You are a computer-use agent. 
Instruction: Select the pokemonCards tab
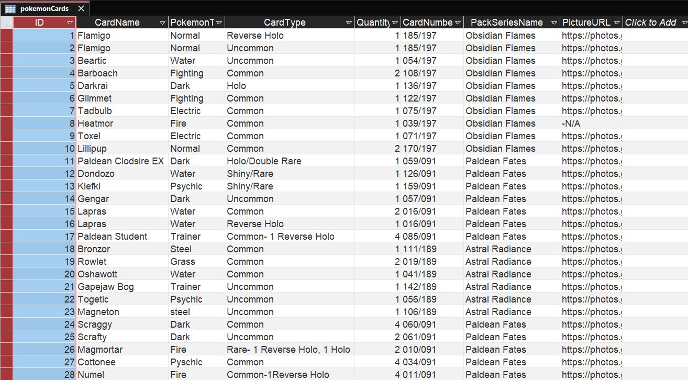[44, 8]
